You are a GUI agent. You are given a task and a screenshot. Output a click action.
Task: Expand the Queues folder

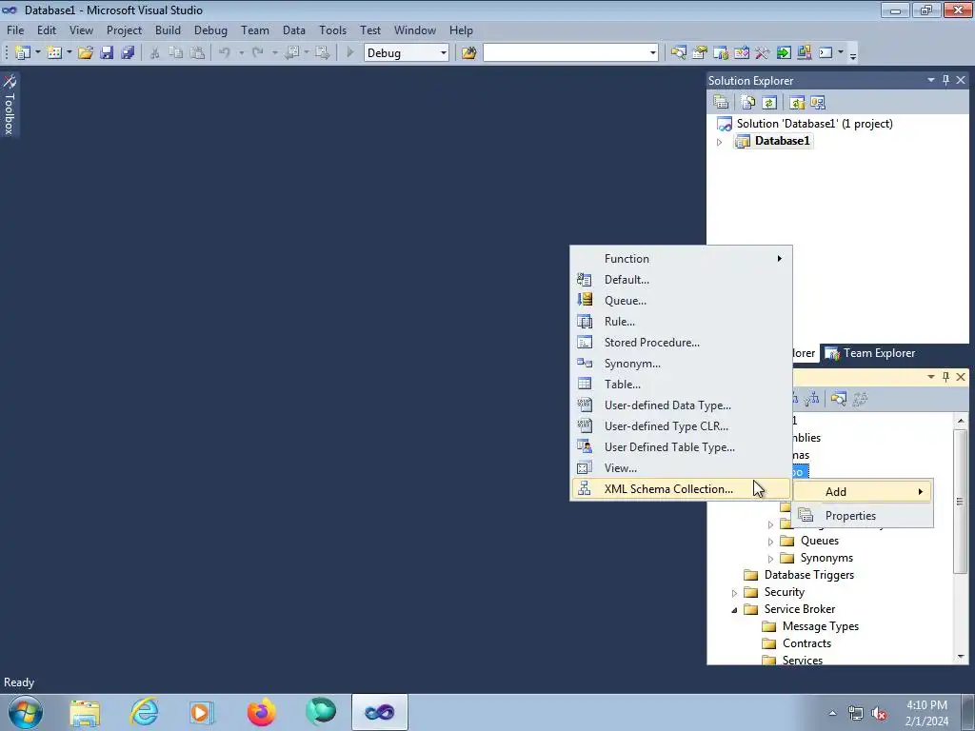[770, 542]
